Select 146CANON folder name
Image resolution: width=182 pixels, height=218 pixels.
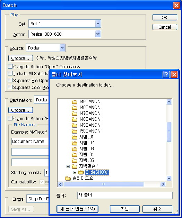coord(90,108)
